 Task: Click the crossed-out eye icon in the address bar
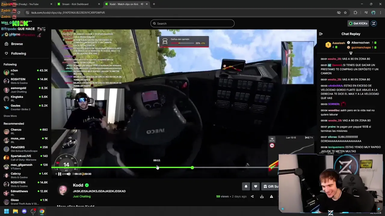pos(339,13)
